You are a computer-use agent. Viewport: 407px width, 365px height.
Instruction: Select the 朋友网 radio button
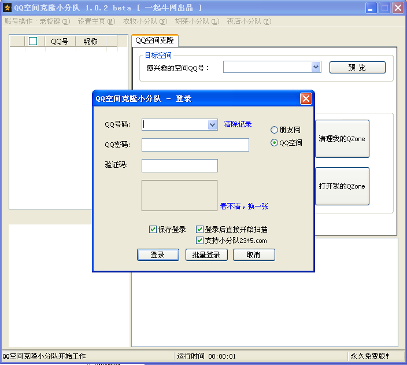pyautogui.click(x=275, y=130)
